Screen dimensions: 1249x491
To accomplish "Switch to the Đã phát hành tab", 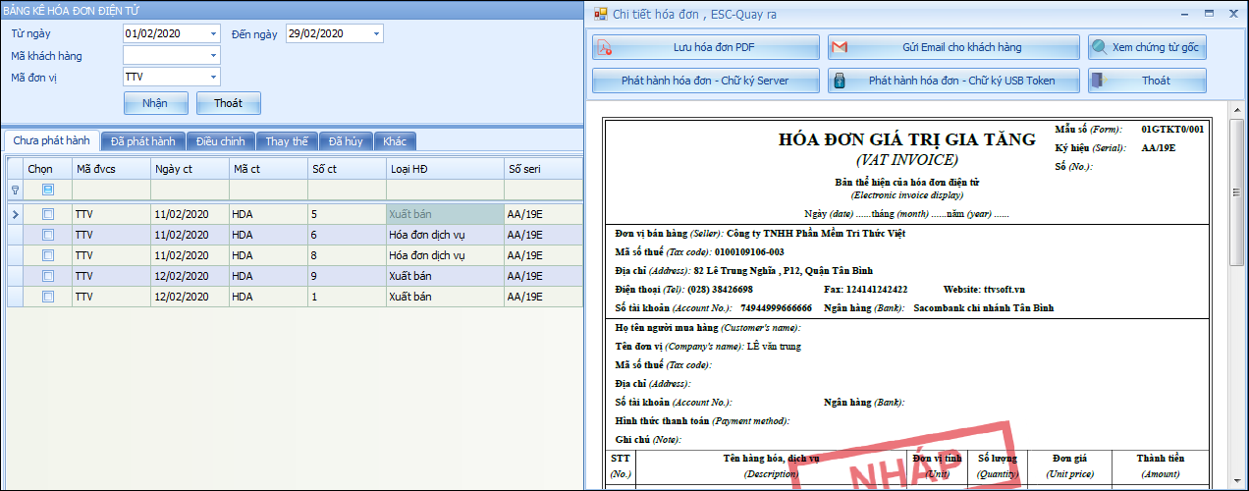I will pos(142,141).
